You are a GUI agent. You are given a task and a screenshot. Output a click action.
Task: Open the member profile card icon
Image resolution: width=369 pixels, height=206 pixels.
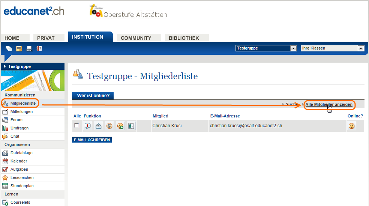[131, 126]
